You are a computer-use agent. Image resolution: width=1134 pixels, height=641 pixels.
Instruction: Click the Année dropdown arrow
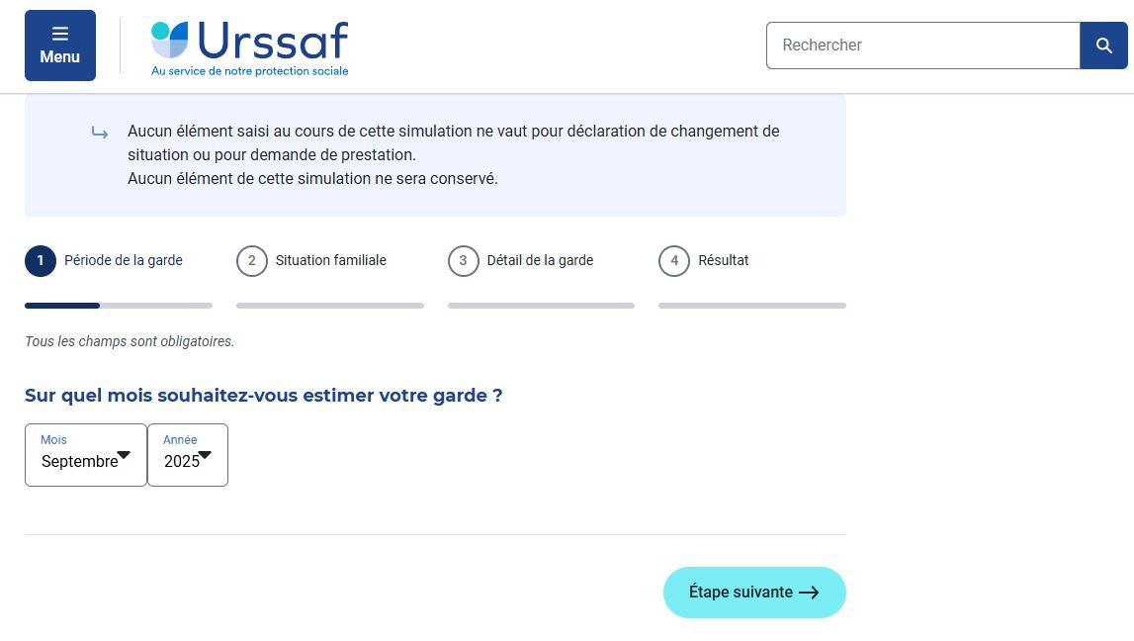tap(205, 455)
